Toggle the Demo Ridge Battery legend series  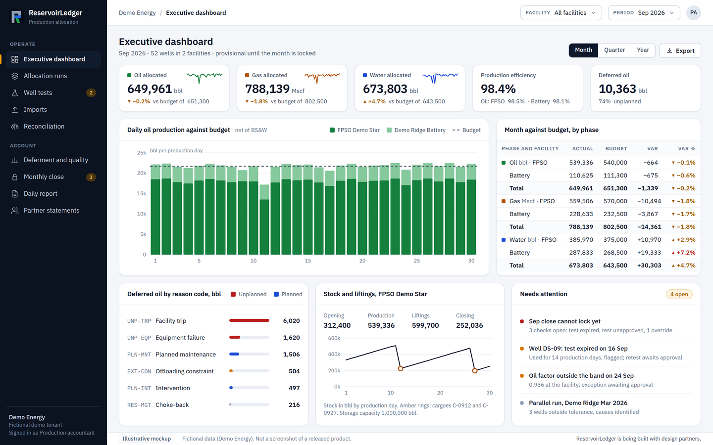coord(416,130)
